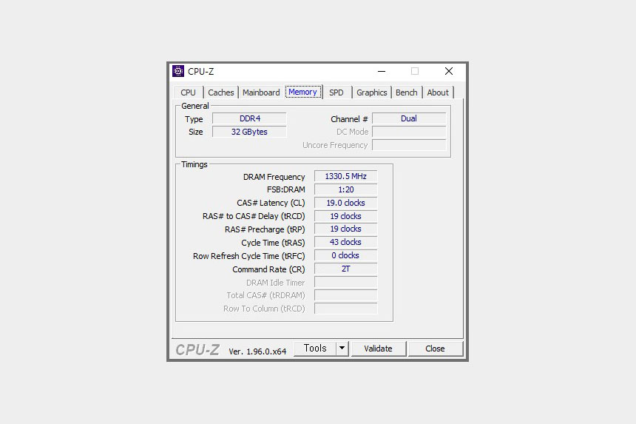
Task: Open the About tab
Action: pyautogui.click(x=438, y=92)
